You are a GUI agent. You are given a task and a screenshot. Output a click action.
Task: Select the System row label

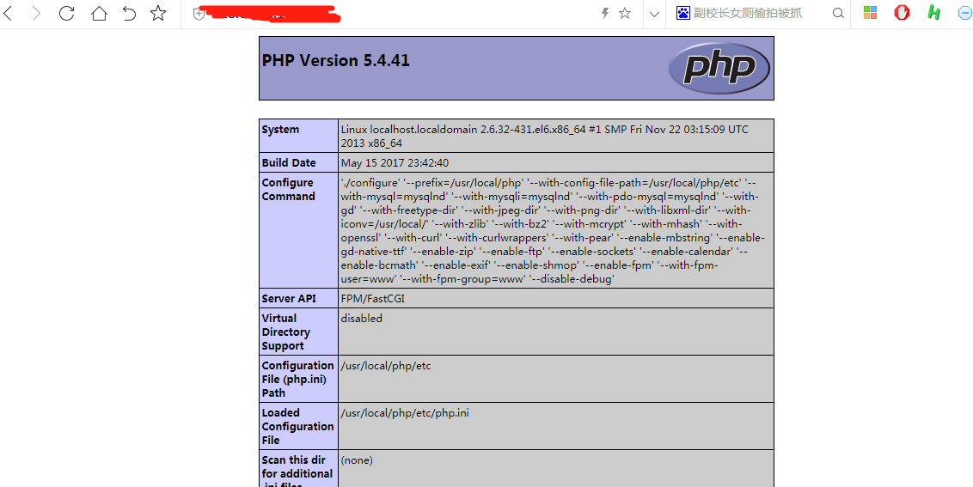[x=280, y=130]
